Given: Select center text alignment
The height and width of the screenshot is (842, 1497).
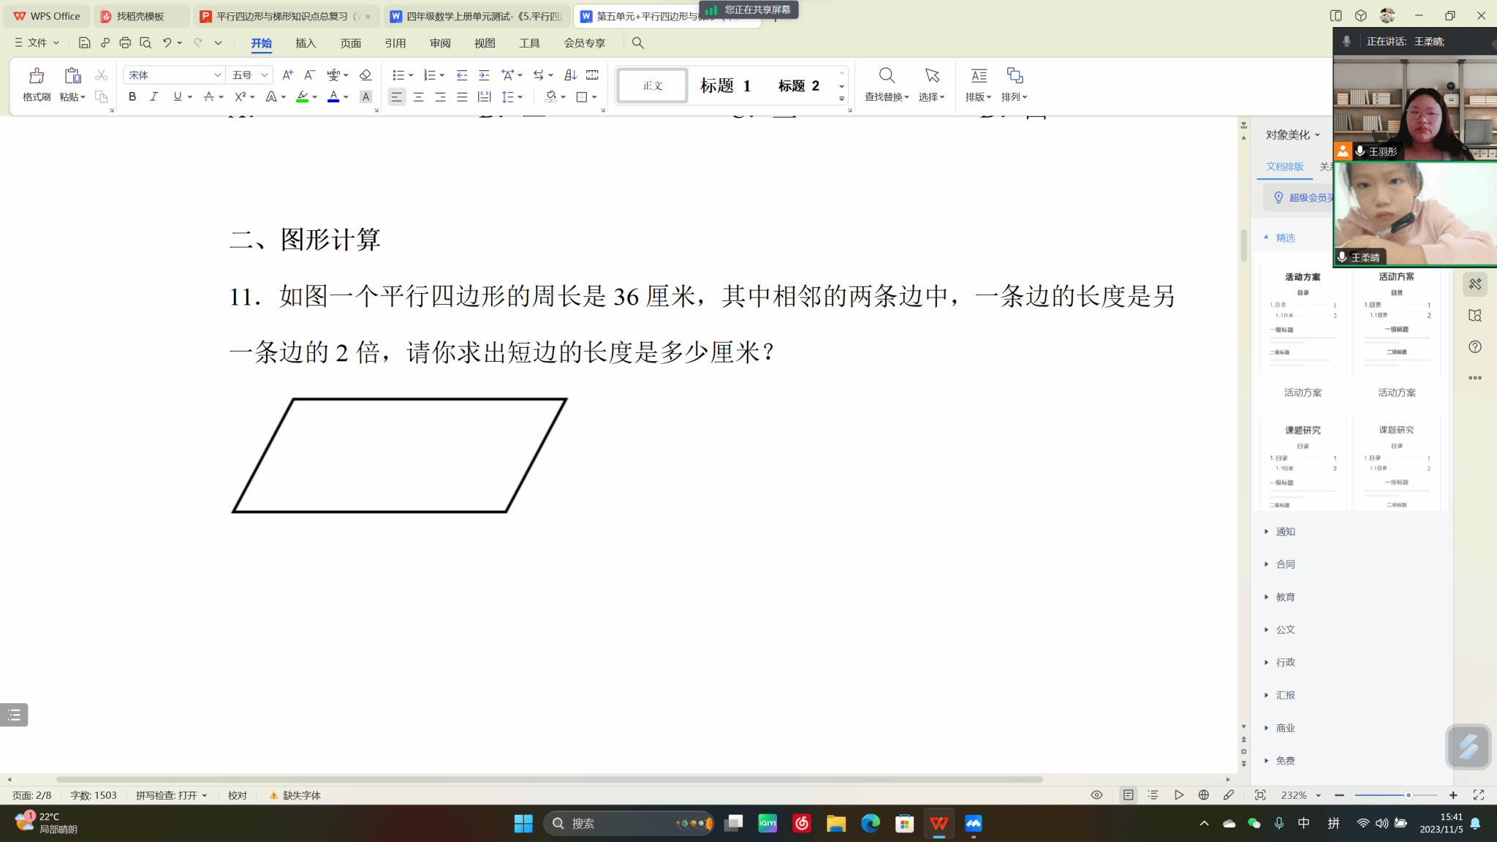Looking at the screenshot, I should [418, 96].
